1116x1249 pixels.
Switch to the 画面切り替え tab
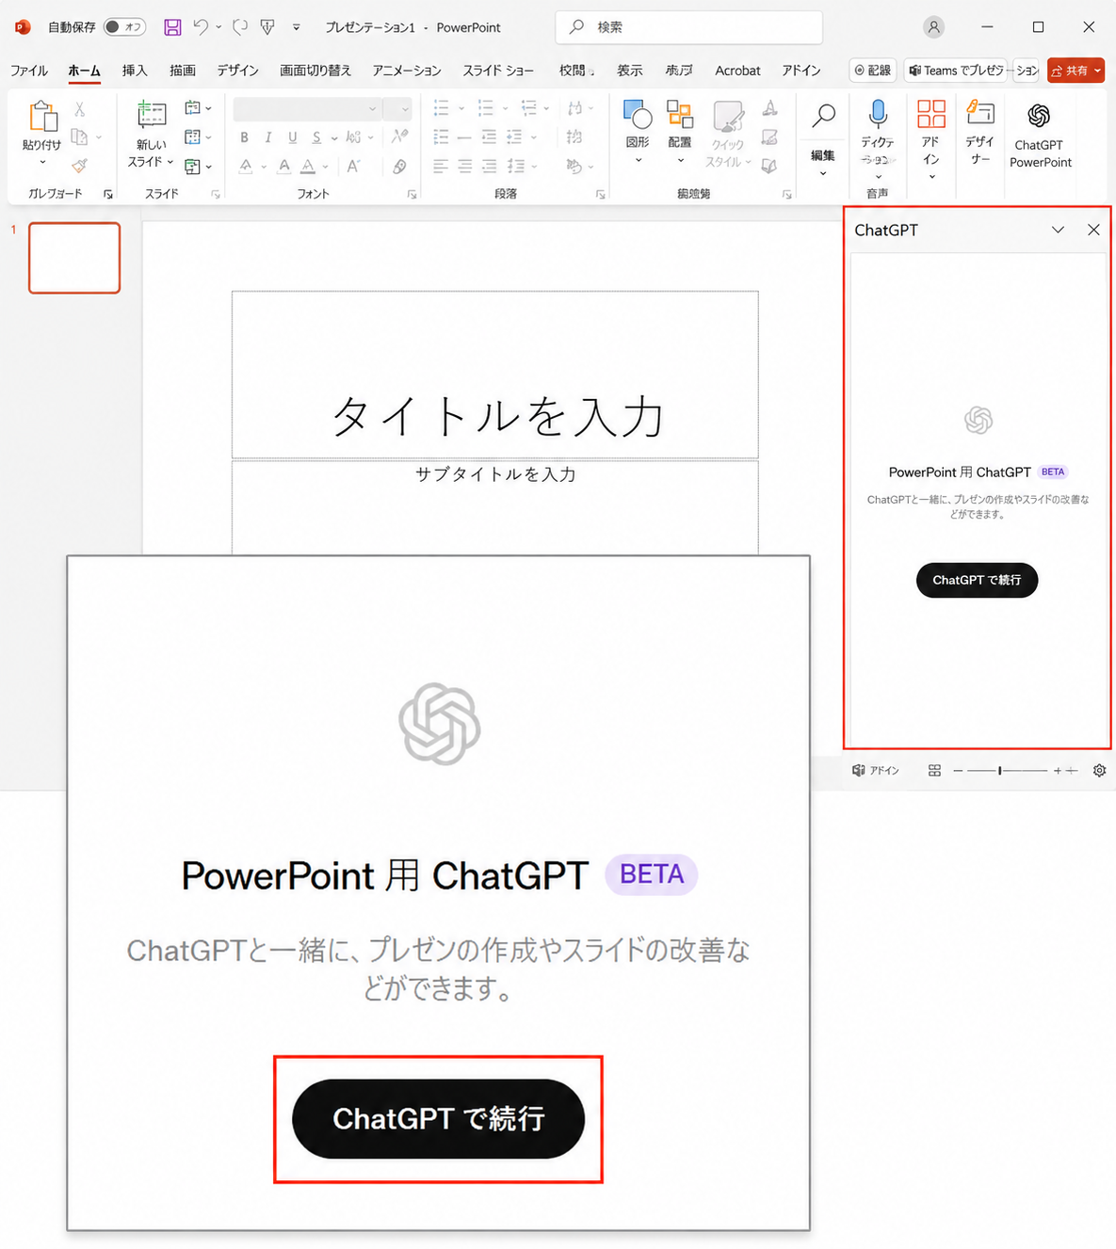315,71
